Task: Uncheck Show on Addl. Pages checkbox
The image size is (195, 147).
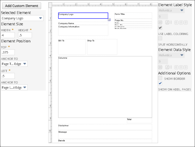Action: pyautogui.click(x=160, y=83)
